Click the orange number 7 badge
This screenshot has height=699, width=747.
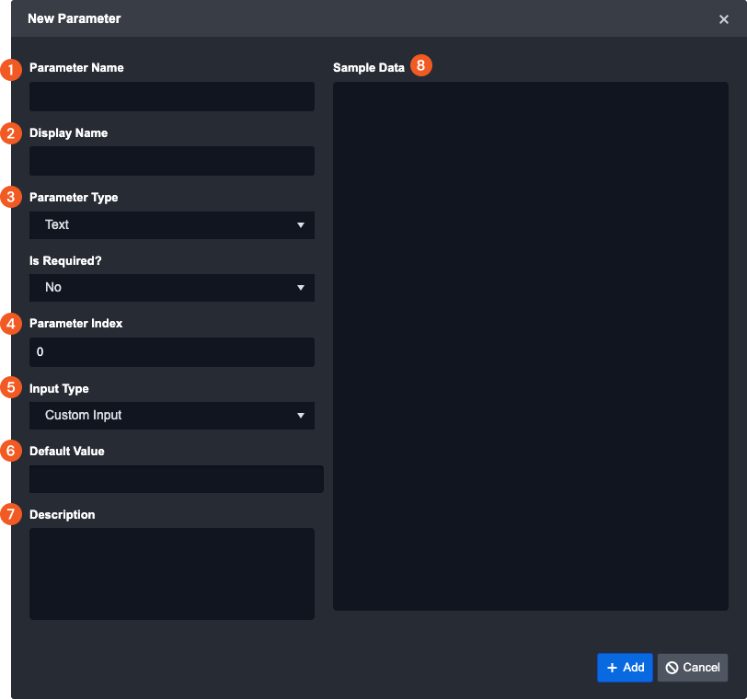[x=11, y=514]
